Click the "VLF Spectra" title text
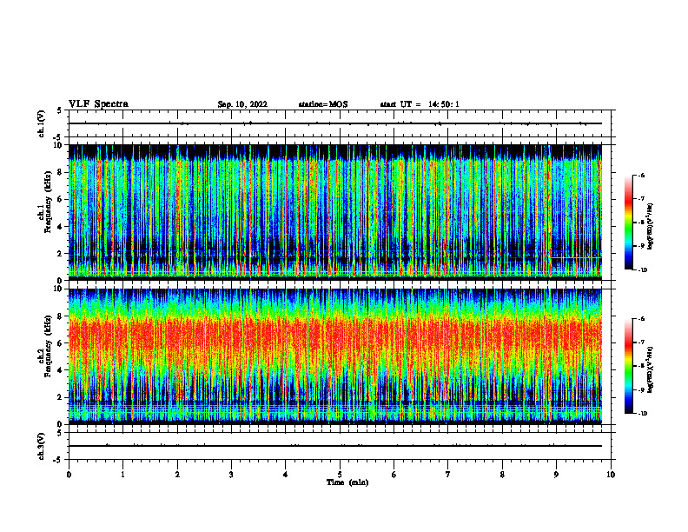 coord(99,104)
